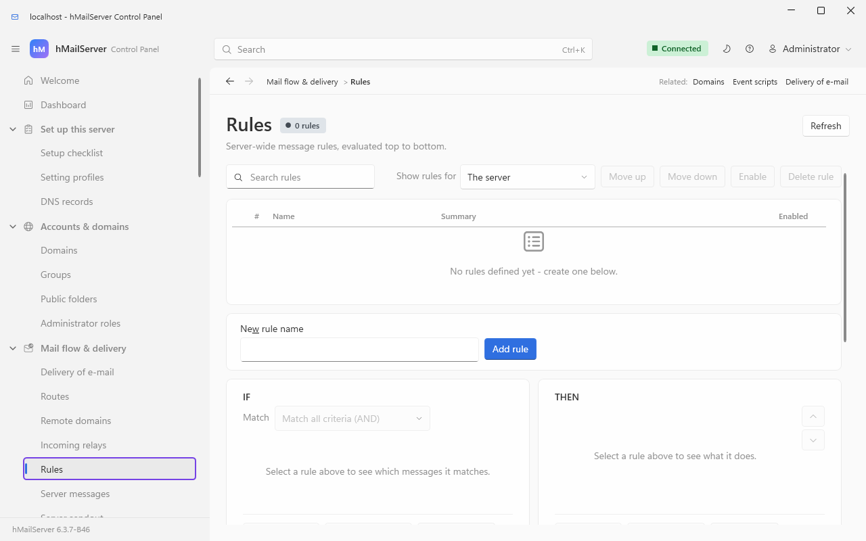Collapse the Mail flow & delivery section
The width and height of the screenshot is (866, 541).
[13, 348]
